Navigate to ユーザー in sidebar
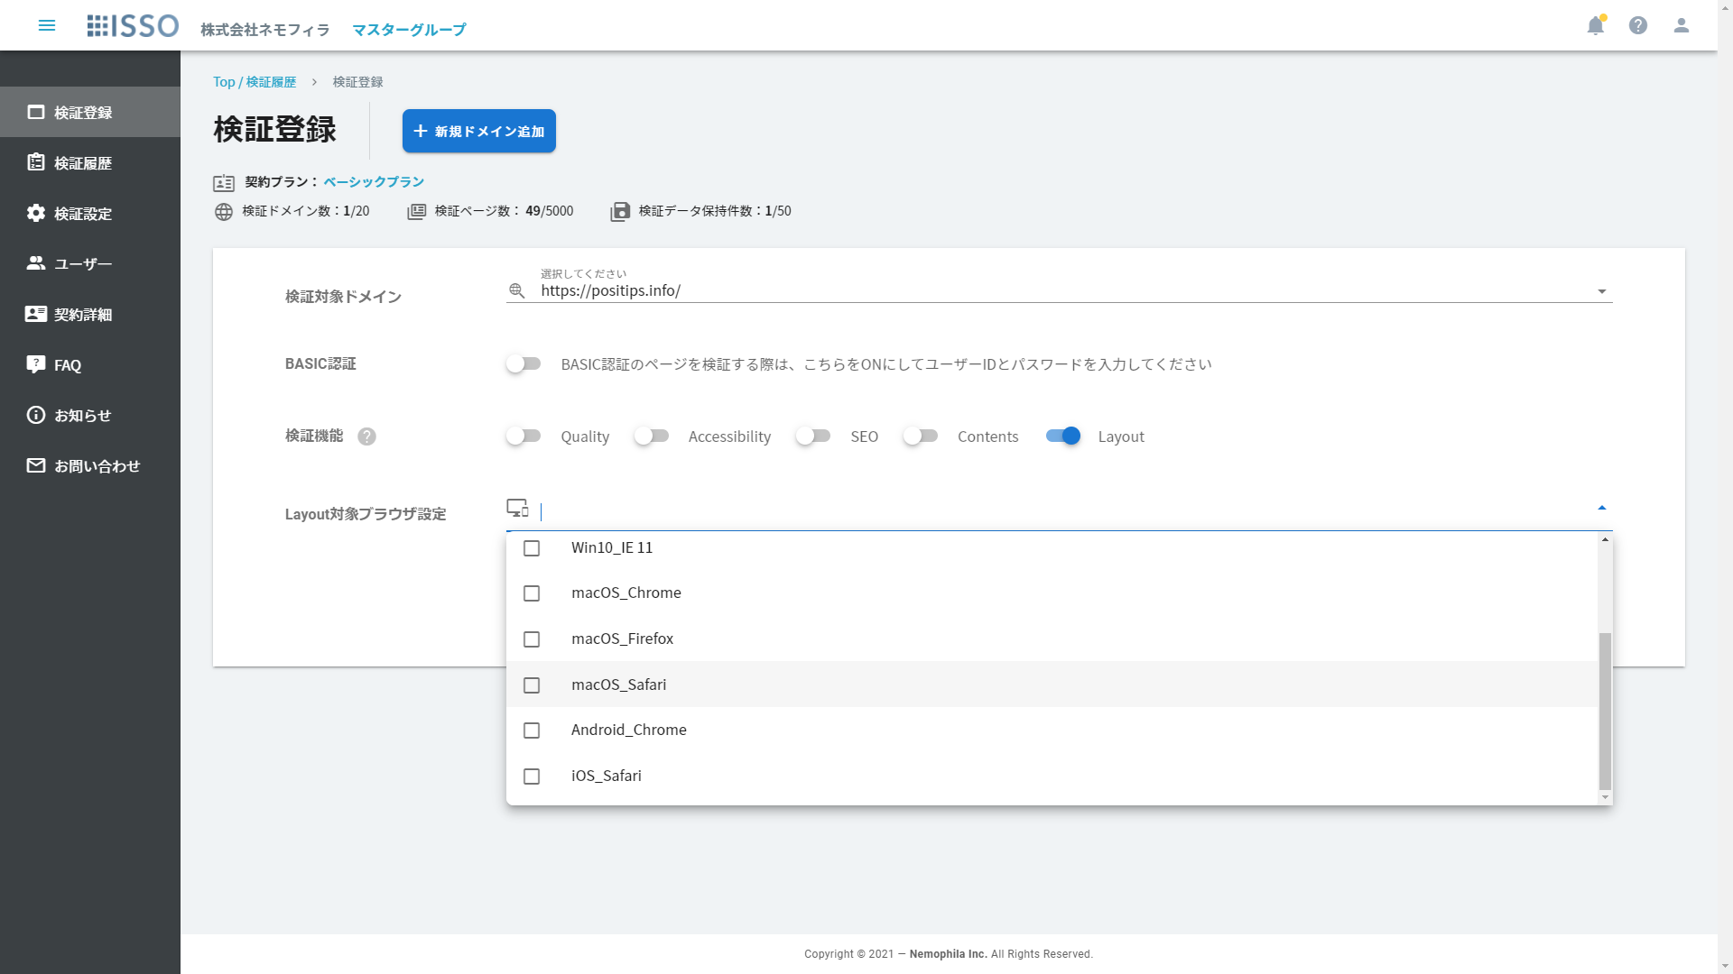 pyautogui.click(x=90, y=263)
